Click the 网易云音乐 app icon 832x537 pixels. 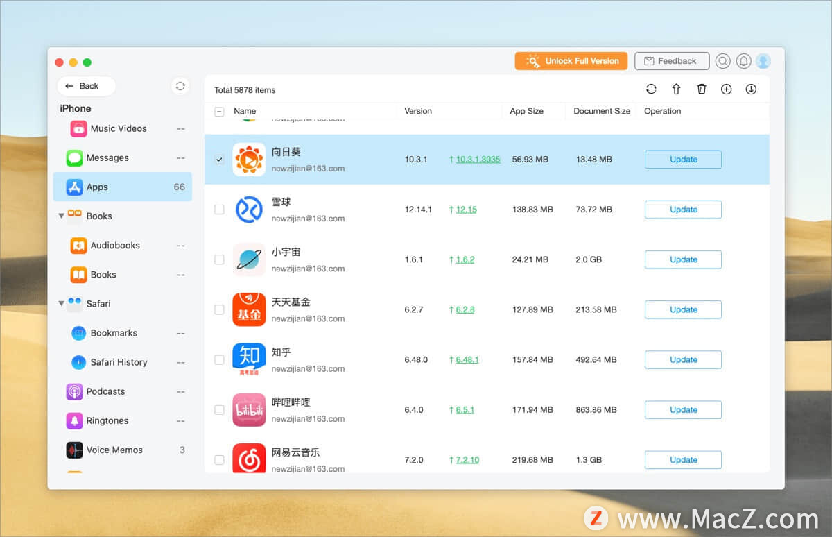(x=249, y=458)
